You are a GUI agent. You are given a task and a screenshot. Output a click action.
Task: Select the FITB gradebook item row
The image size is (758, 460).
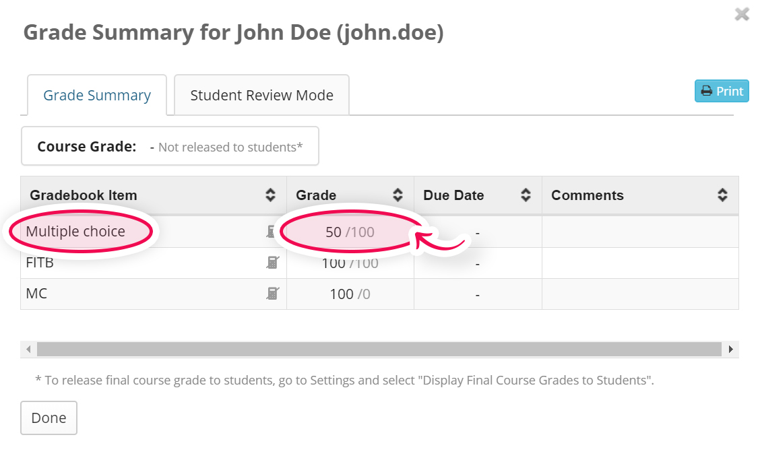coord(40,263)
